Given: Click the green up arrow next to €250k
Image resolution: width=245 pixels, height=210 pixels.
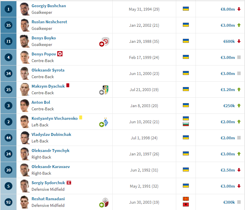Looking at the screenshot, I should (239, 106).
